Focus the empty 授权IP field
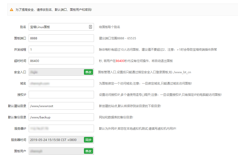The height and width of the screenshot is (155, 238). click(61, 95)
